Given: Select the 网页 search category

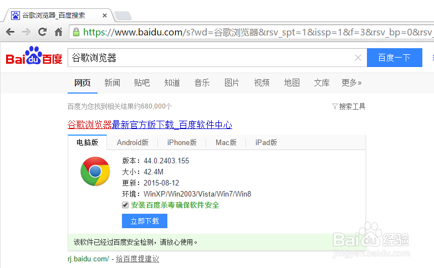Looking at the screenshot, I should [83, 83].
